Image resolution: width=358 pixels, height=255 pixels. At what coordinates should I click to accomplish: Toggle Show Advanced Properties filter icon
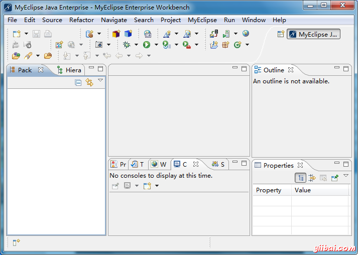pyautogui.click(x=312, y=178)
